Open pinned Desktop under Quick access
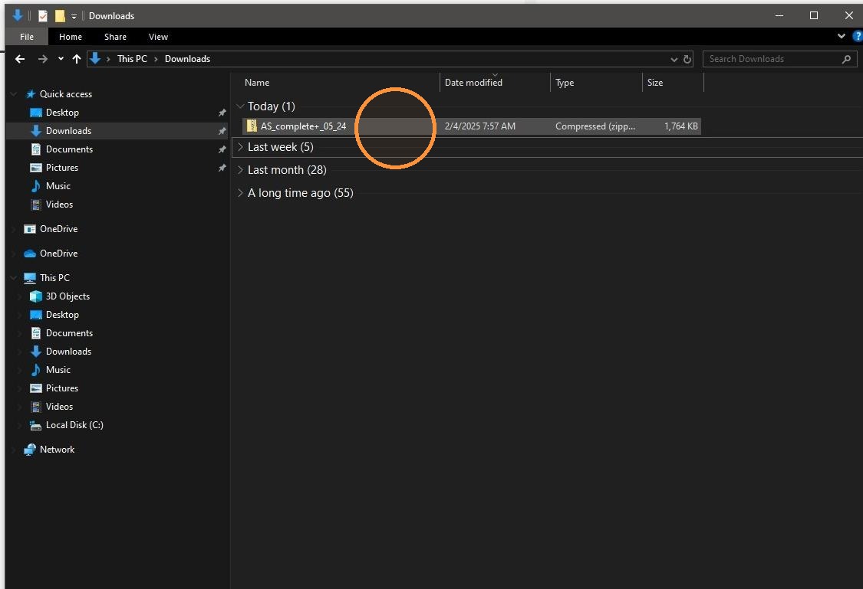Screen dimensions: 863x589 click(62, 112)
